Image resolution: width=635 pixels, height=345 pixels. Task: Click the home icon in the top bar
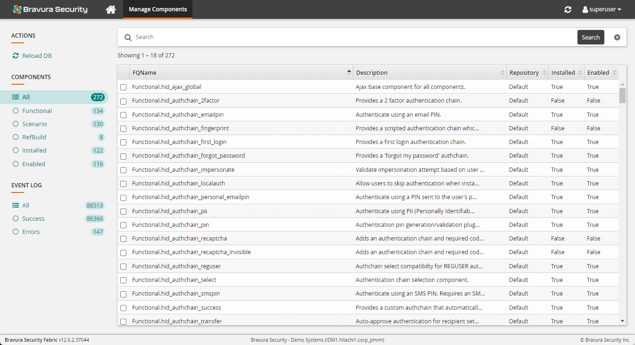[111, 9]
